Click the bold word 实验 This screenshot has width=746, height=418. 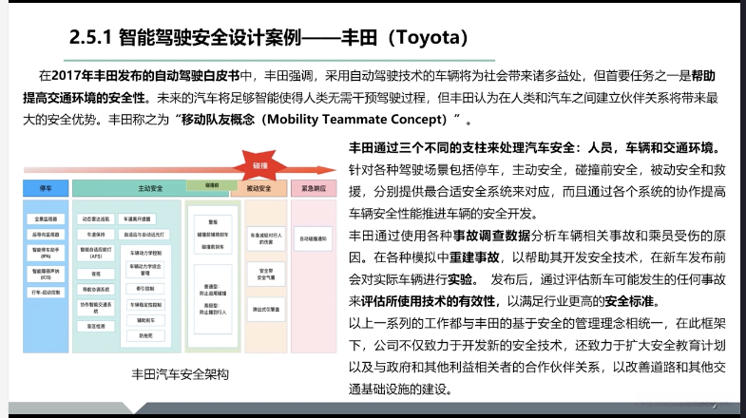click(460, 279)
